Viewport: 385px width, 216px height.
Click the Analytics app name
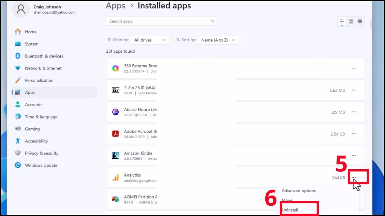tap(133, 175)
